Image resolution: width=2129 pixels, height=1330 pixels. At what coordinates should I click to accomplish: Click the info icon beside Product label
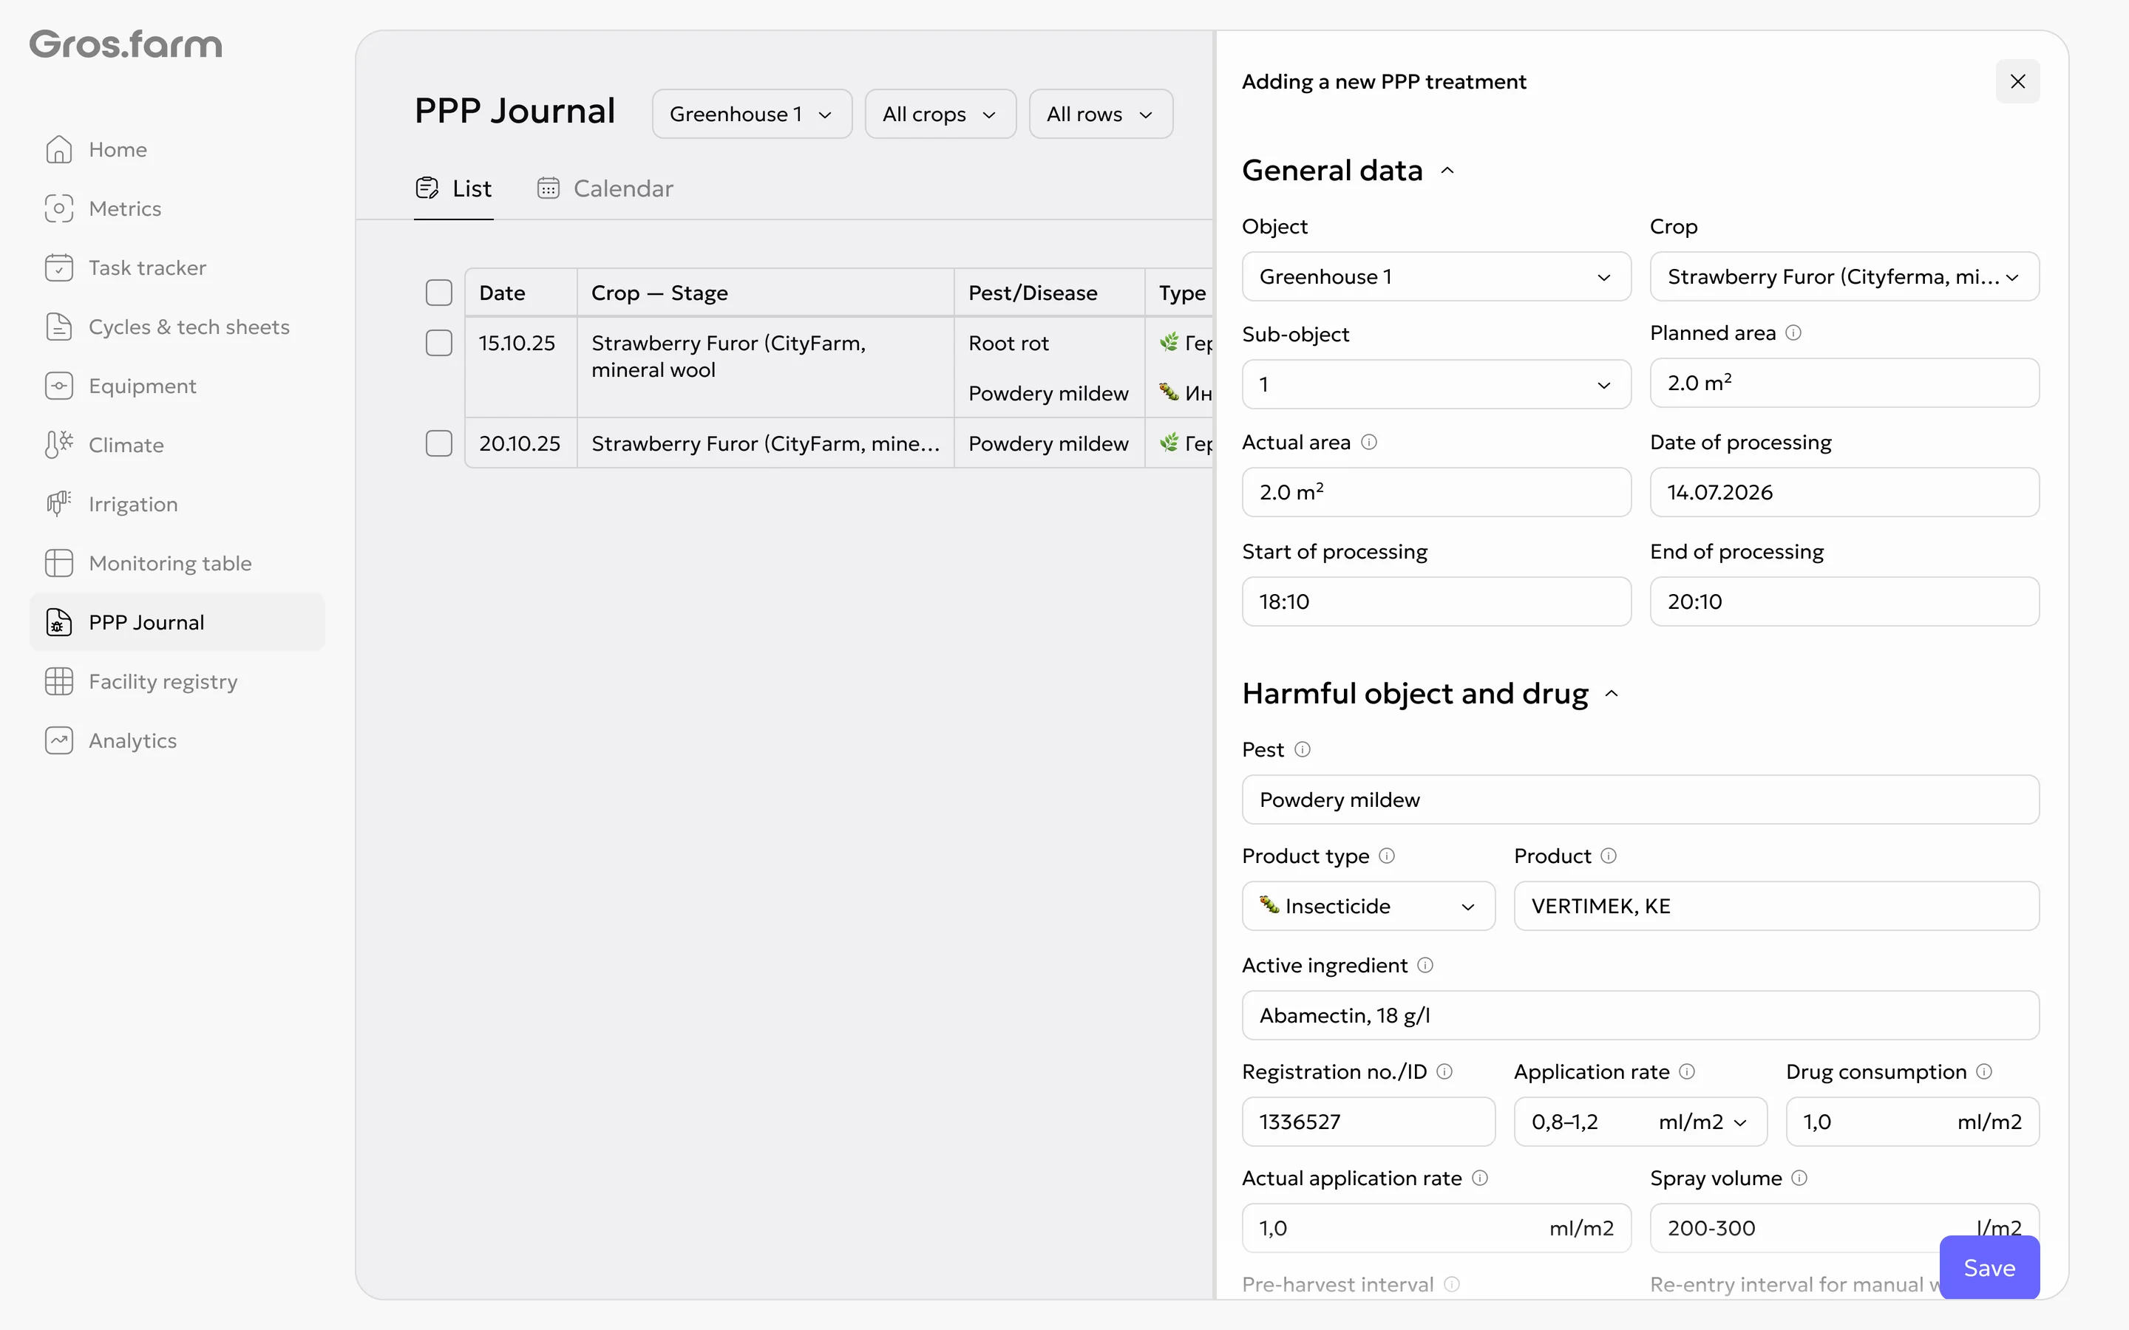(x=1608, y=856)
